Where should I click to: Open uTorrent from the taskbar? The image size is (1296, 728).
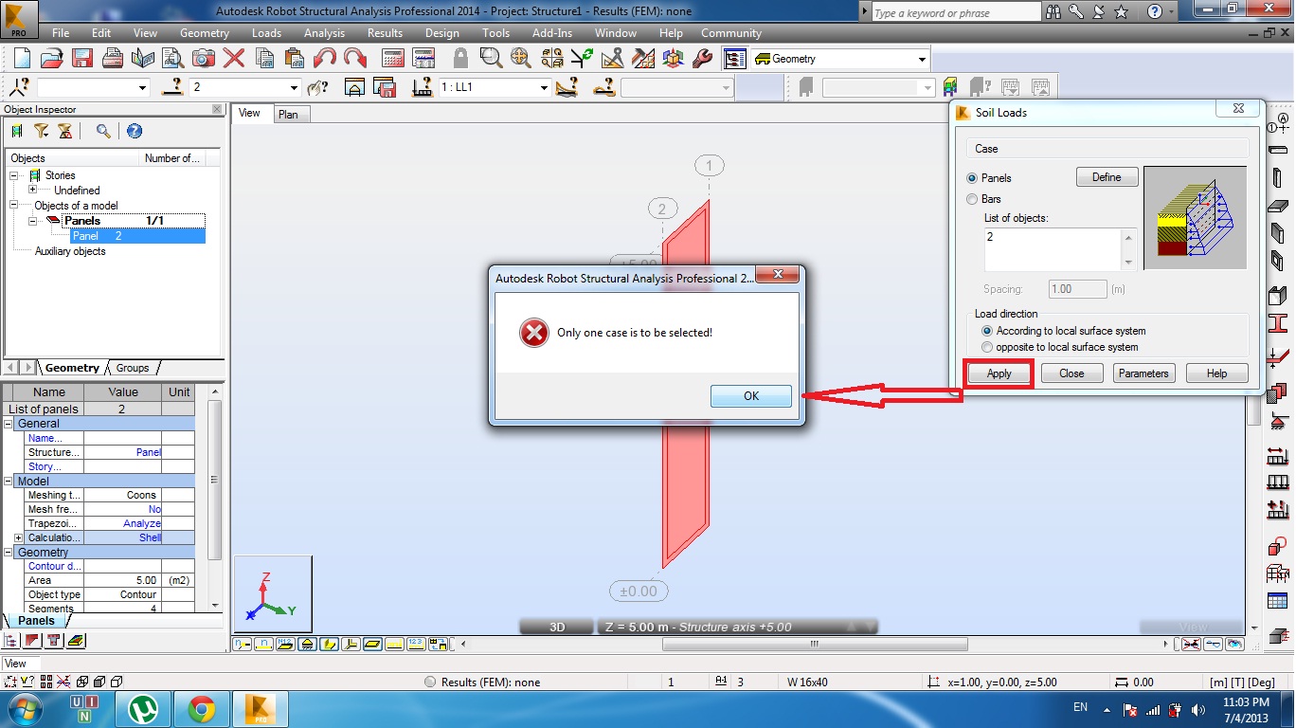143,708
